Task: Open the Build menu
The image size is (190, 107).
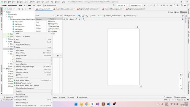Action: tap(38, 2)
